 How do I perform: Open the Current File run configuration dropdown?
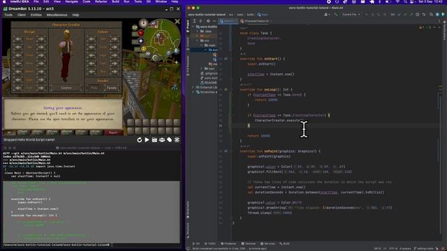[x=351, y=14]
